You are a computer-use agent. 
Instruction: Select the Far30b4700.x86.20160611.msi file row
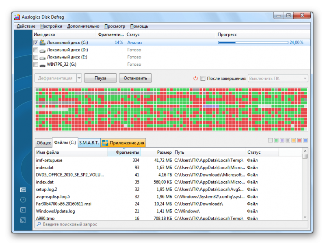[x=169, y=204]
